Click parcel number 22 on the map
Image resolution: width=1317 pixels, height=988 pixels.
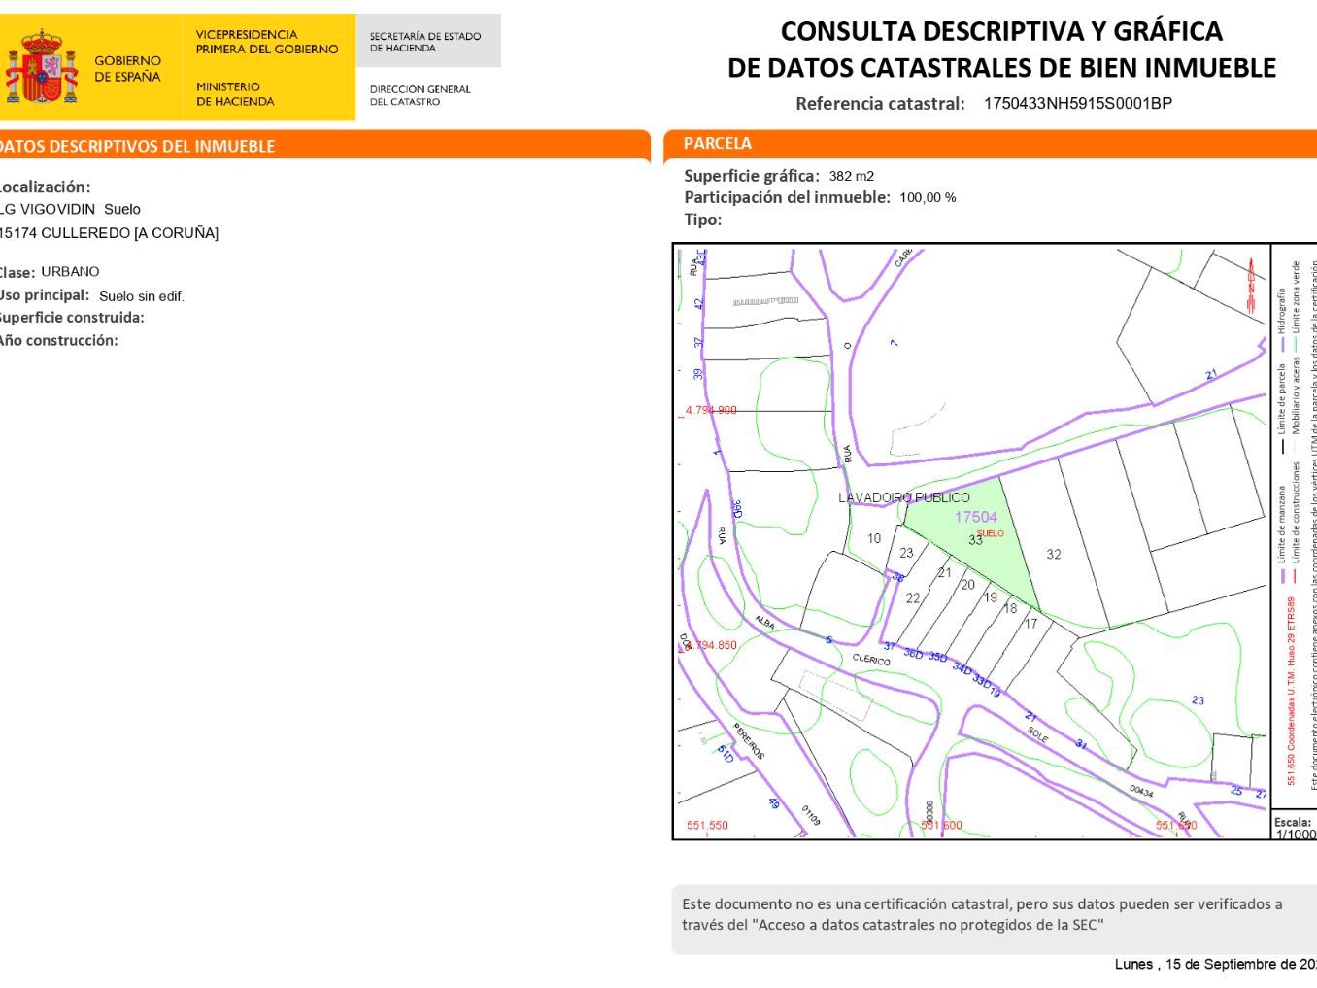pyautogui.click(x=913, y=598)
